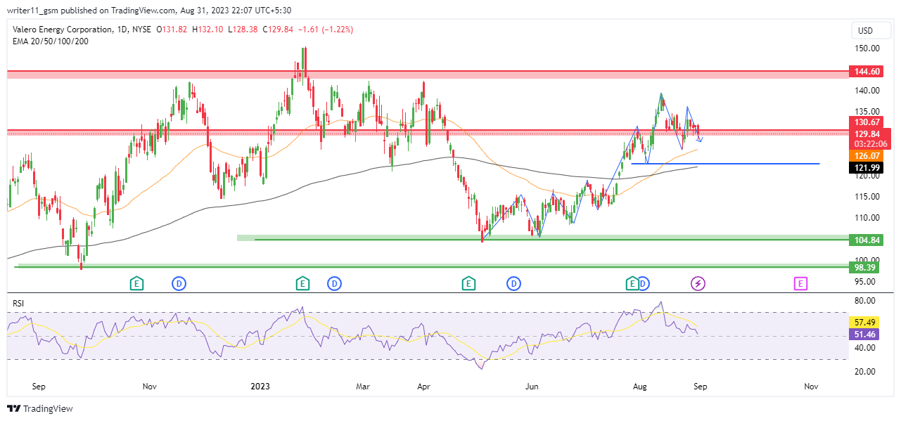
Task: Click the 144.60 red resistance price label
Action: [866, 72]
